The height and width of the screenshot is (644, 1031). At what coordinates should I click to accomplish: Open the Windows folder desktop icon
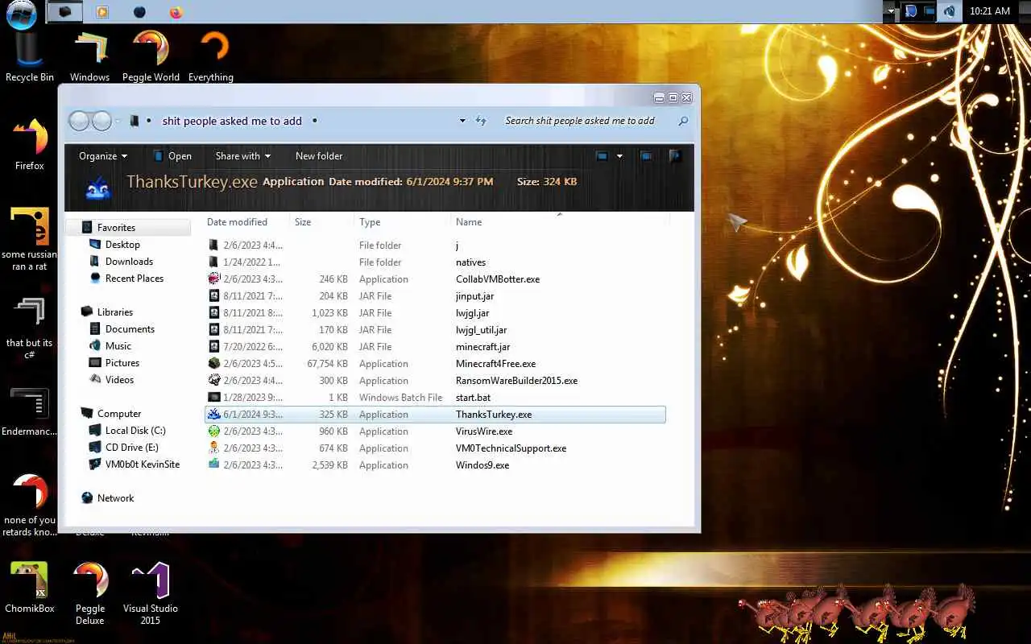(89, 56)
